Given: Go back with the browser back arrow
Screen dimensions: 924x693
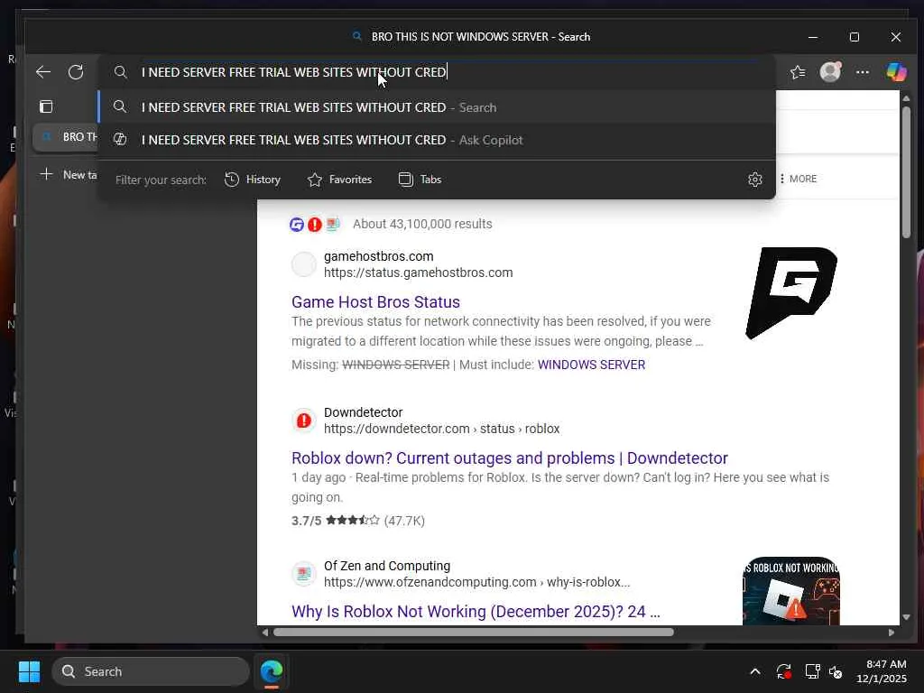Looking at the screenshot, I should (43, 72).
